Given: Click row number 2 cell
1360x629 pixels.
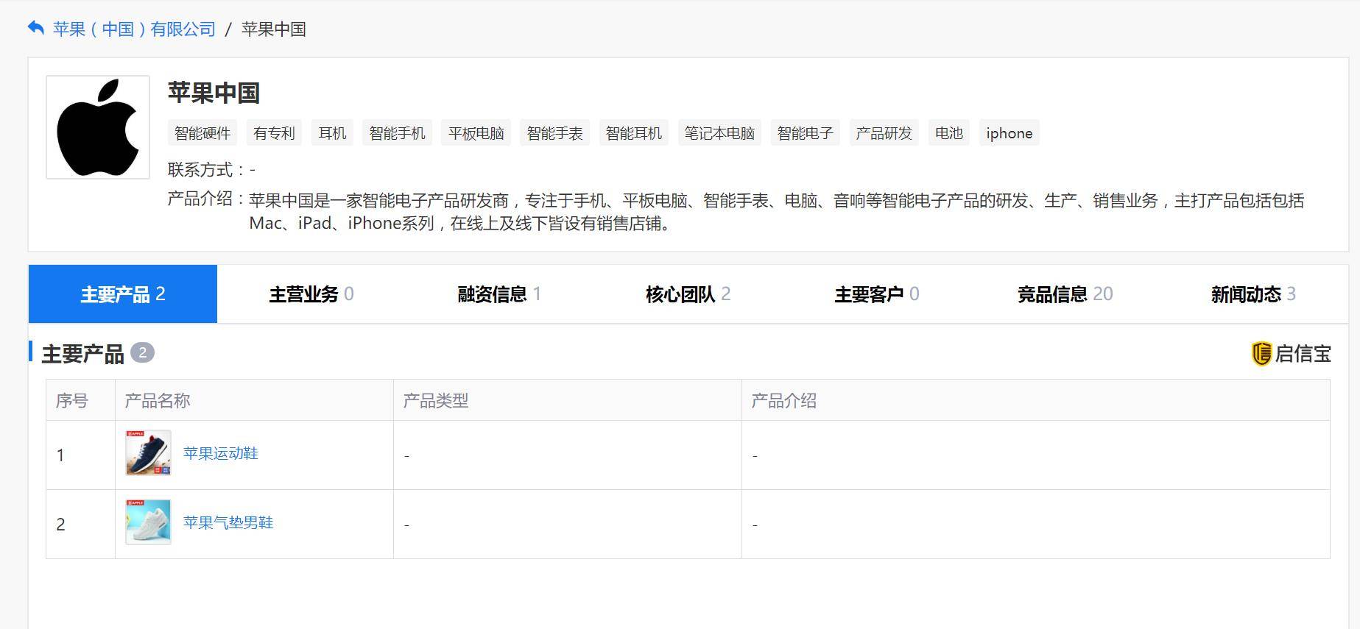Looking at the screenshot, I should 80,525.
